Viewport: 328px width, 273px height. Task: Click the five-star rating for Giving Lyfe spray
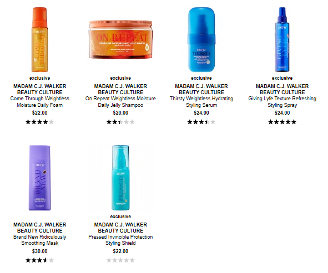click(x=282, y=122)
